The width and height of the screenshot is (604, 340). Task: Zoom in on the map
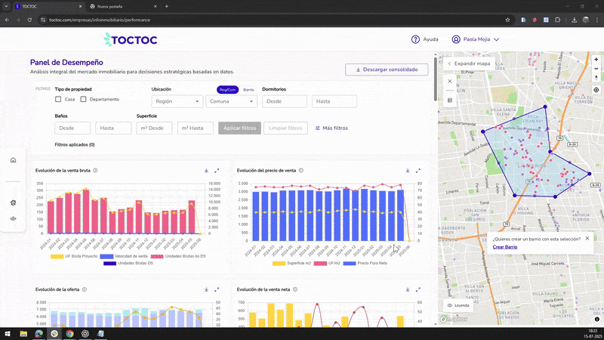tap(596, 60)
